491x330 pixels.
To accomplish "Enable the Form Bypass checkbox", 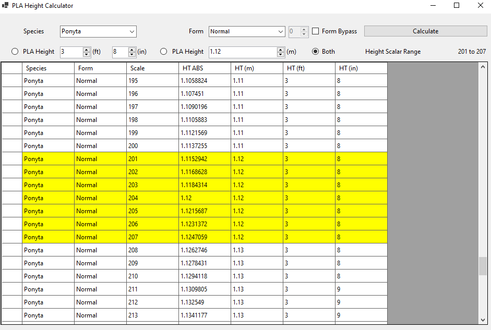I will pos(316,31).
